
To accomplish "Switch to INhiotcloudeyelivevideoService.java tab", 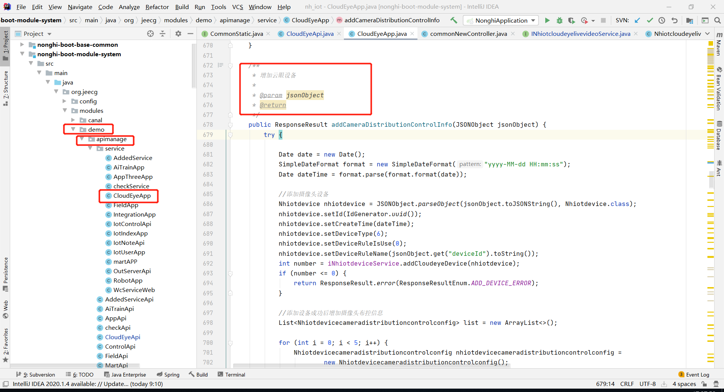I will (x=580, y=34).
